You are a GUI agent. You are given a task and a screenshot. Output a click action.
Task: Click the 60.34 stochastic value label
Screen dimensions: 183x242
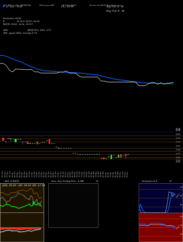178,196
